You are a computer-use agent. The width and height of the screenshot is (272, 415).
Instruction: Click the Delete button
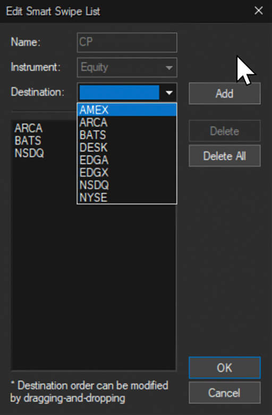click(224, 131)
